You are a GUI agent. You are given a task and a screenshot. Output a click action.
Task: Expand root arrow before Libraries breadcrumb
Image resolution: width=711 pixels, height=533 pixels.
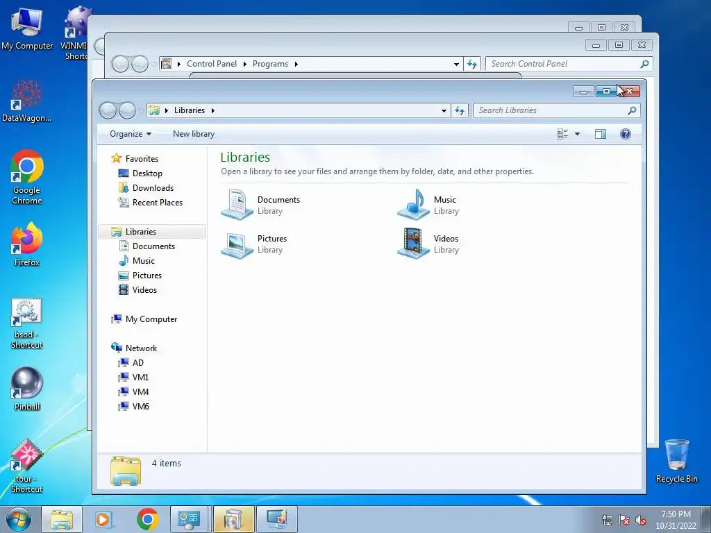tap(167, 110)
